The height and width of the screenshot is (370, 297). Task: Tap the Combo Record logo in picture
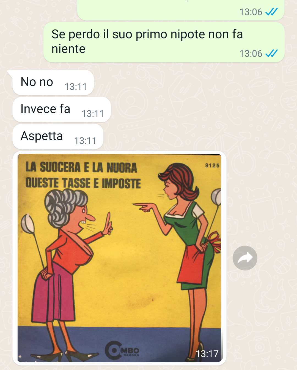coord(122,350)
